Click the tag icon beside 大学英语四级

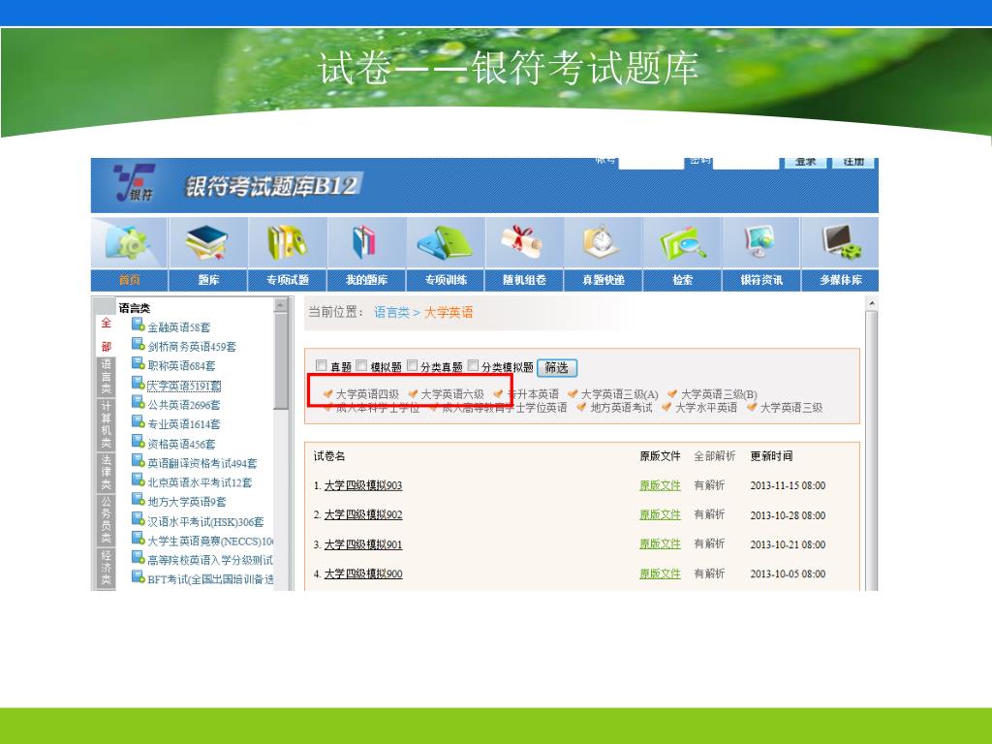pyautogui.click(x=327, y=394)
